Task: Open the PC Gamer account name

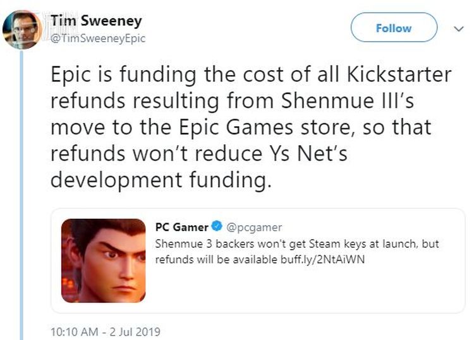Action: click(181, 227)
